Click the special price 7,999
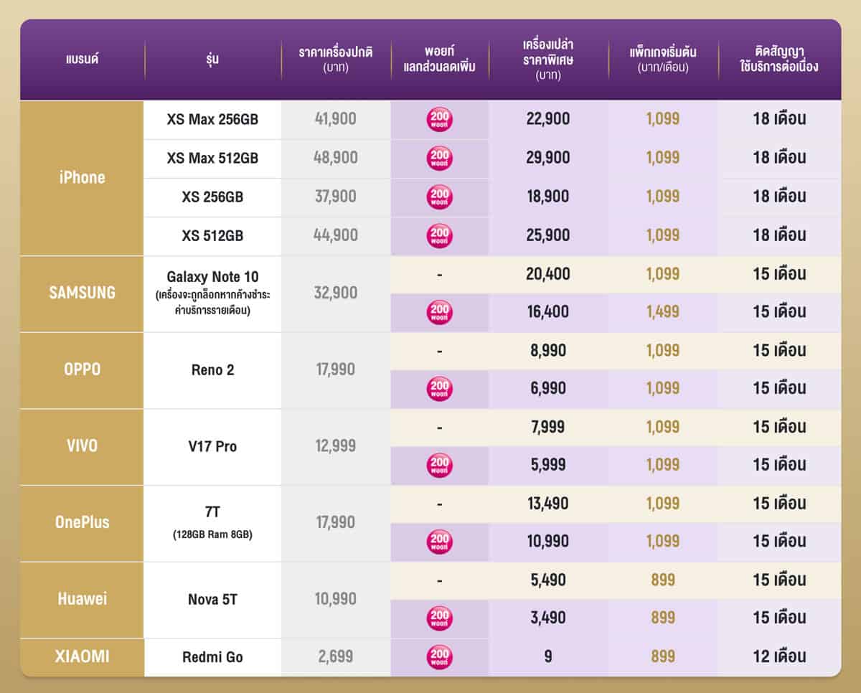 (x=548, y=428)
